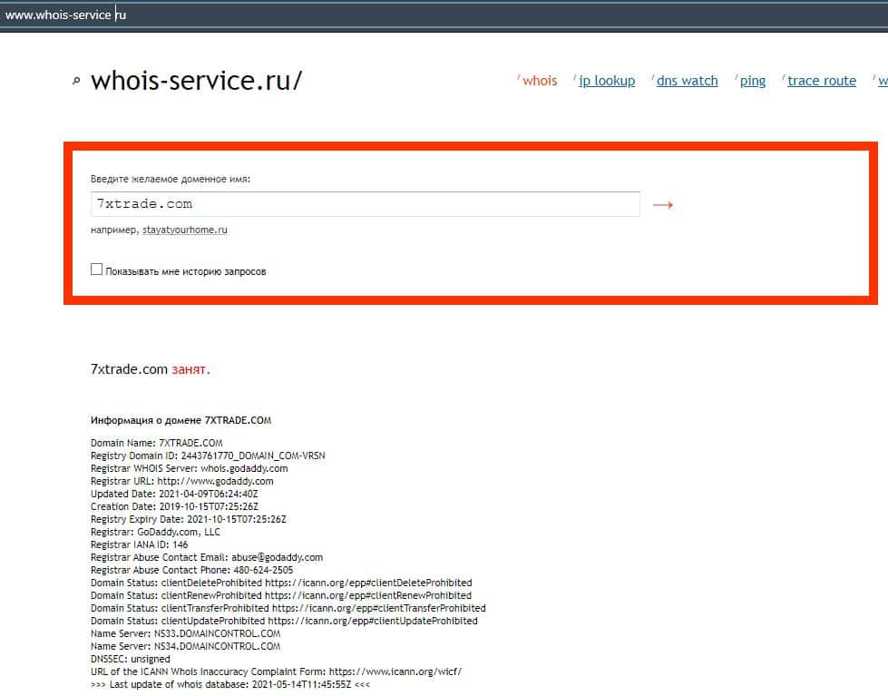Click the red arrow submit icon

coord(663,204)
